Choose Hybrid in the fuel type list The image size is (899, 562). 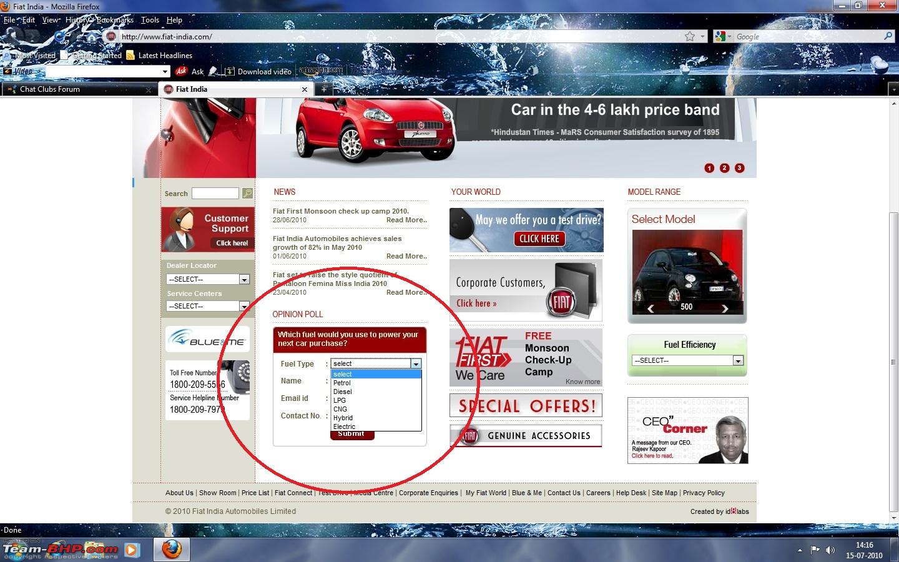[x=376, y=418]
